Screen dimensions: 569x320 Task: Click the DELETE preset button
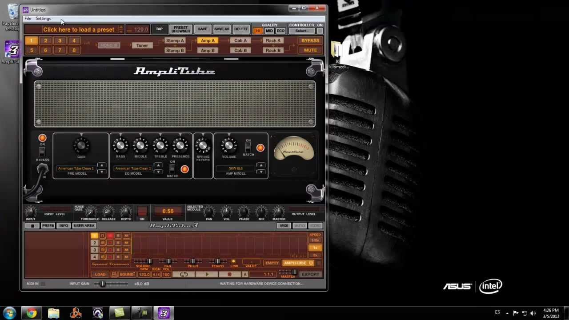(x=241, y=29)
